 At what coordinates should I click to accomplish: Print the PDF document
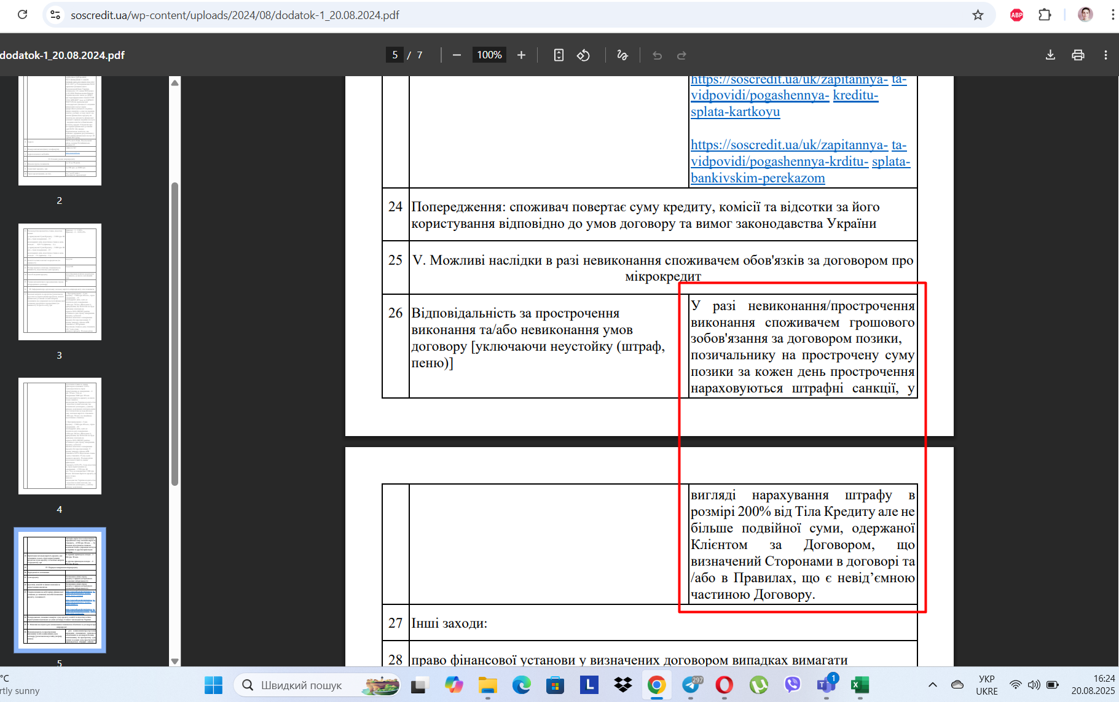pyautogui.click(x=1078, y=55)
